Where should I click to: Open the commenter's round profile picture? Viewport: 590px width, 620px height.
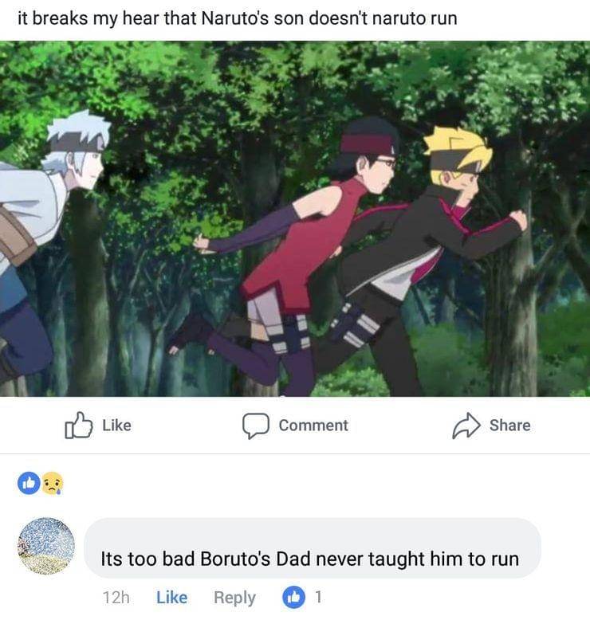click(x=46, y=546)
